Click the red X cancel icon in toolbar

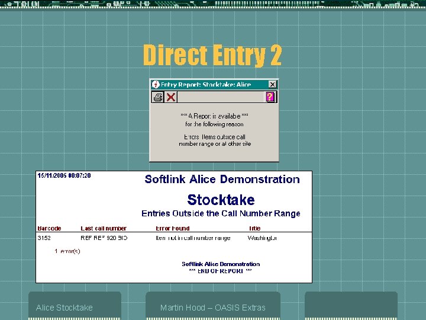pyautogui.click(x=171, y=97)
